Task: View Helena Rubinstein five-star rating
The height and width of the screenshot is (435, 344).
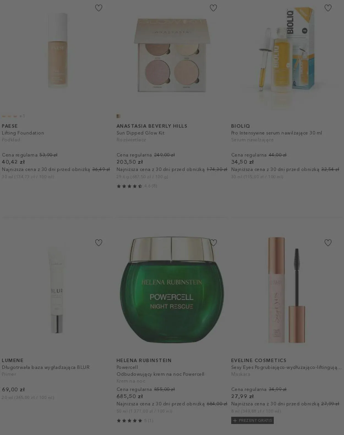Action: [135, 421]
